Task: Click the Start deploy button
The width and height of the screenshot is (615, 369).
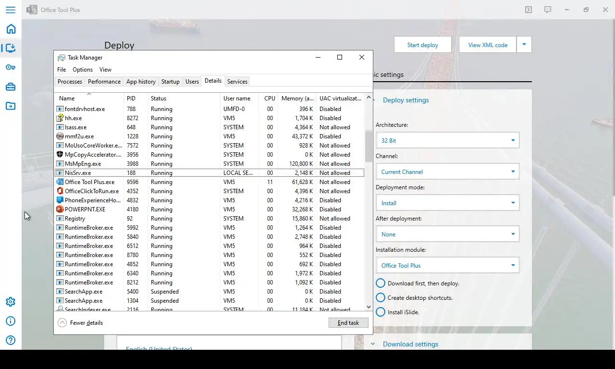Action: pos(423,45)
